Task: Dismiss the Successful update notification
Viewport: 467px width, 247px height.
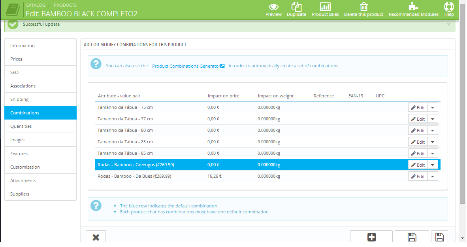Action: pyautogui.click(x=448, y=25)
